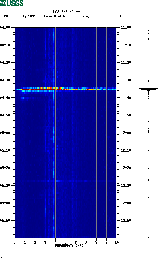The image size is (161, 261).
Task: Click the '04:30' PDT time label
Action: click(5, 80)
